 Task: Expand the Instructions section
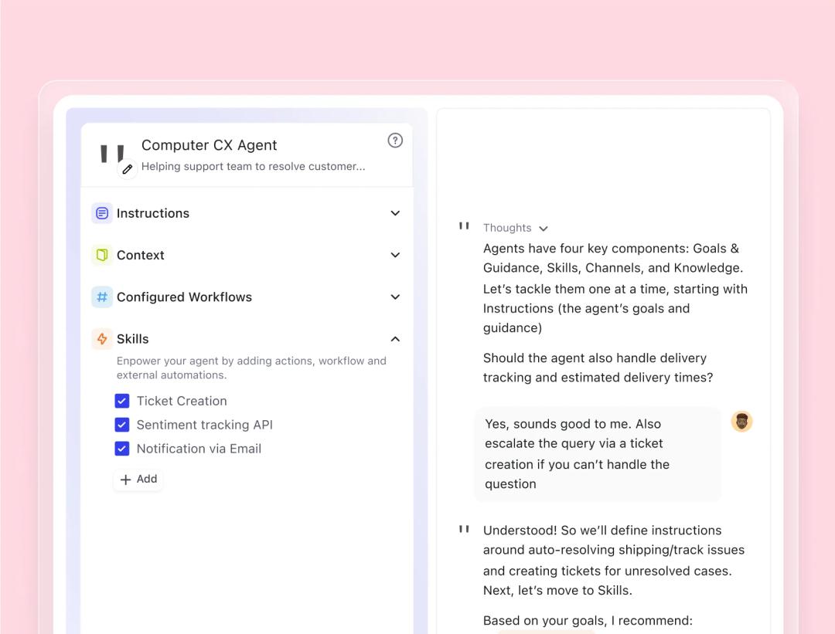394,213
